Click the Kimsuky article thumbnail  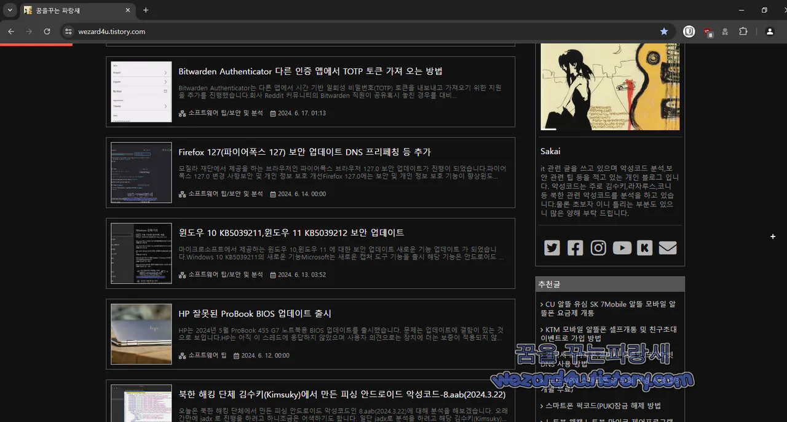click(141, 403)
